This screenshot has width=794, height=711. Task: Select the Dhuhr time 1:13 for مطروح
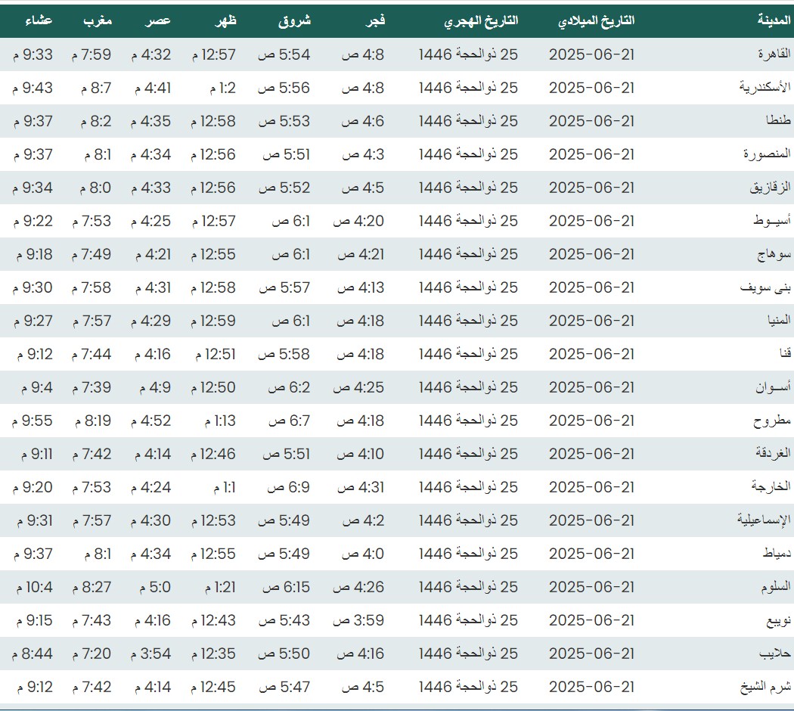[220, 421]
